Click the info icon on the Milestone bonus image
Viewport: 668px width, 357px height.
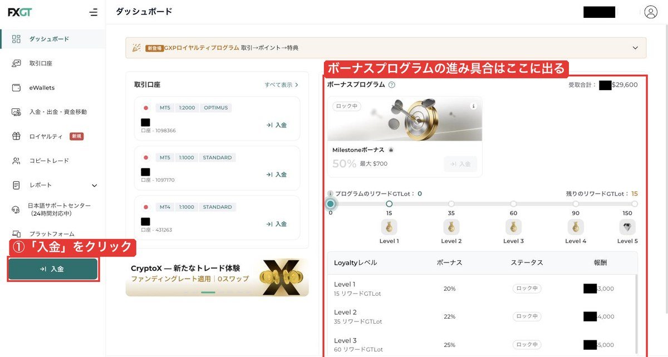(x=474, y=106)
